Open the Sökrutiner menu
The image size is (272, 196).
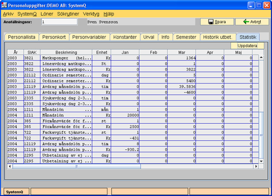point(68,14)
